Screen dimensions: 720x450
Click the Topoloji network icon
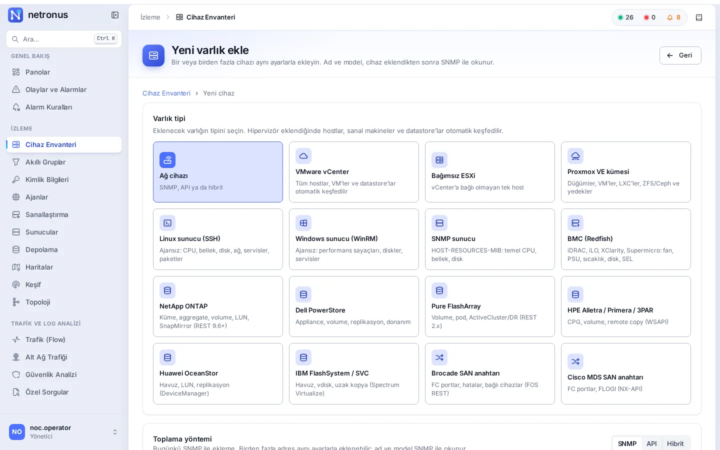16,302
